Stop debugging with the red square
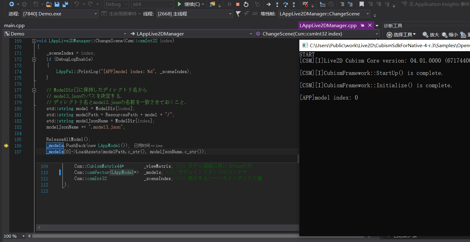 click(x=238, y=4)
